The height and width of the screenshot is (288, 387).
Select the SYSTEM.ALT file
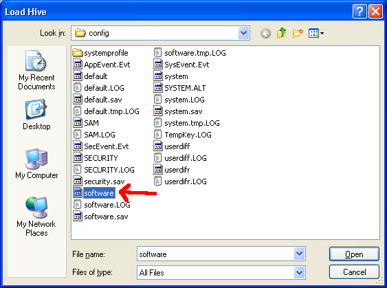pos(179,87)
